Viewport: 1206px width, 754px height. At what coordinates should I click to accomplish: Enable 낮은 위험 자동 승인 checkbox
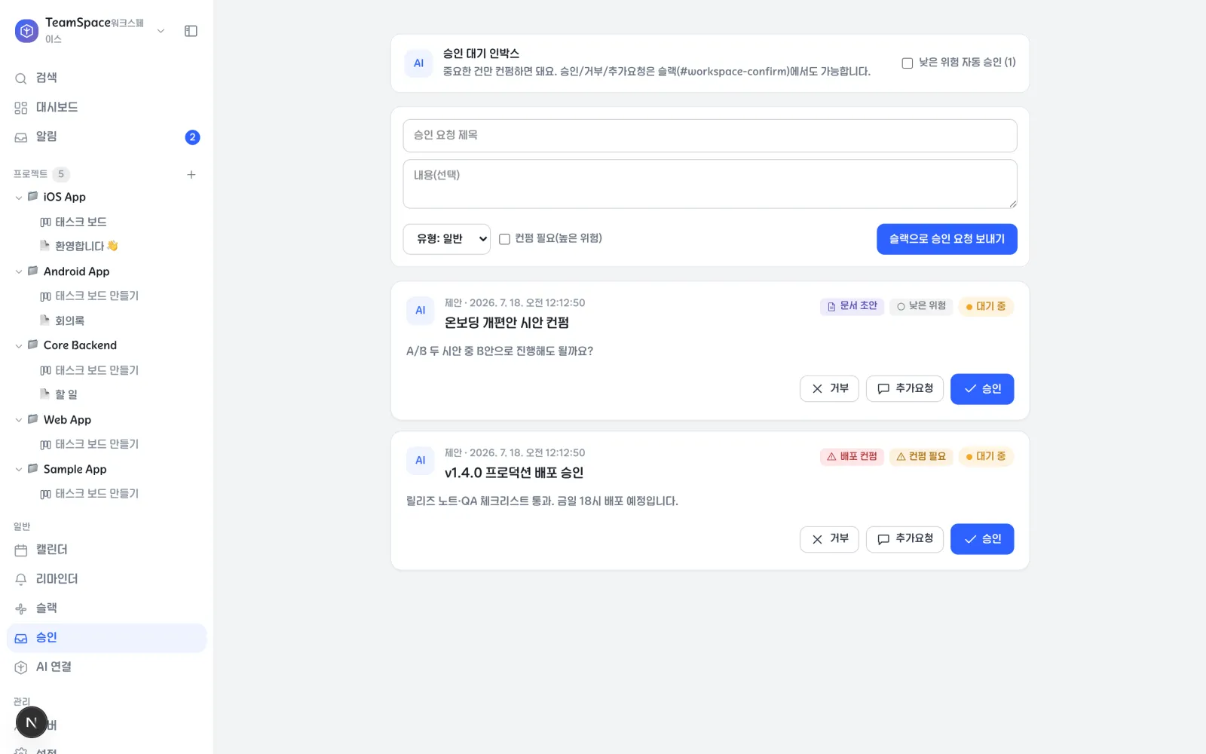[908, 63]
